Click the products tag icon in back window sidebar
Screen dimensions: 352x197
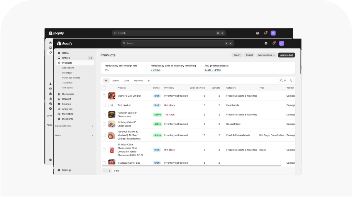pyautogui.click(x=50, y=53)
